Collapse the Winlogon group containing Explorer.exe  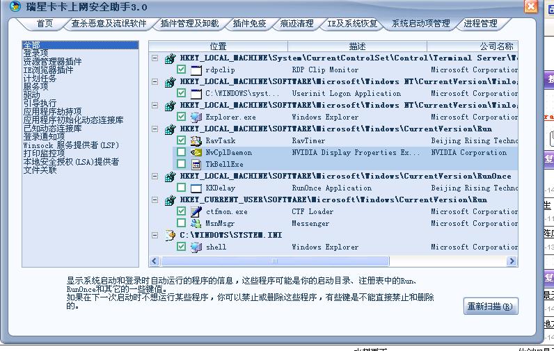click(155, 105)
